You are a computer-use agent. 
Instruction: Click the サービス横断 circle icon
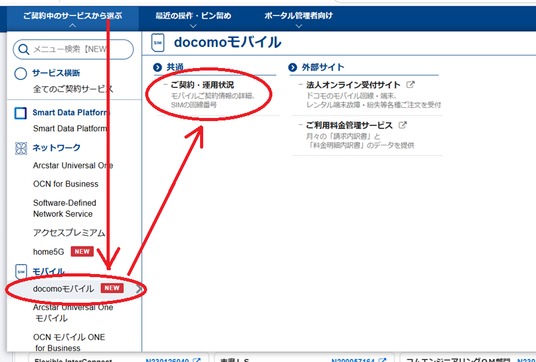click(21, 73)
